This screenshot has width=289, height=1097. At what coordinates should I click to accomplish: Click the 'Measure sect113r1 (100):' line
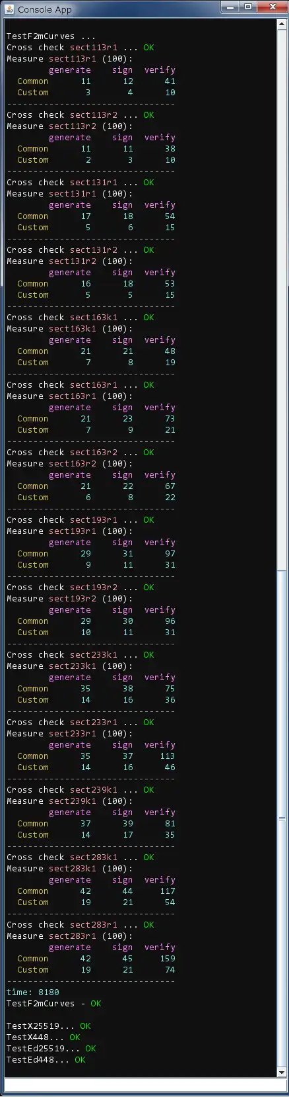pos(70,59)
